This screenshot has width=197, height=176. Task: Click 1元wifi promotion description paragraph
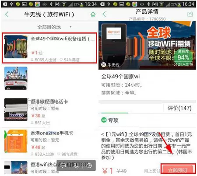[147, 146]
